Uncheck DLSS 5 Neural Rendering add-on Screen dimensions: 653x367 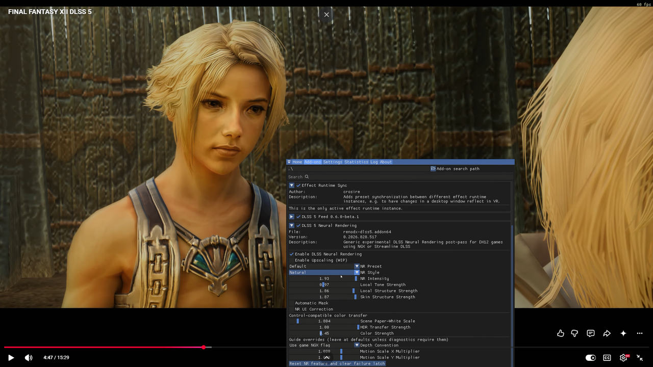tap(298, 225)
